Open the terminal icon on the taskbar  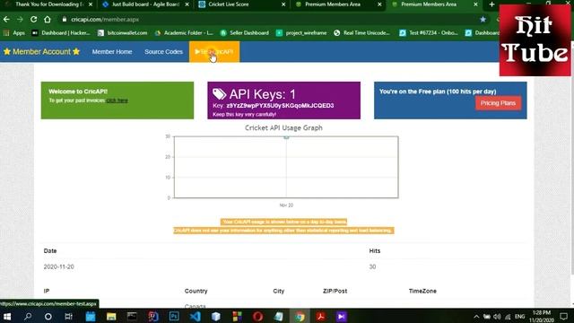[132, 317]
